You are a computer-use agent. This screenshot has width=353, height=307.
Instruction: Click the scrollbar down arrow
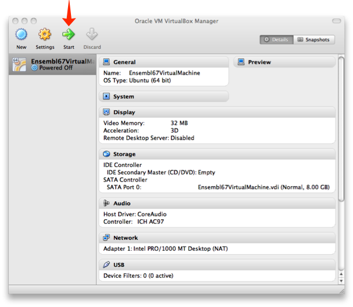tap(341, 281)
